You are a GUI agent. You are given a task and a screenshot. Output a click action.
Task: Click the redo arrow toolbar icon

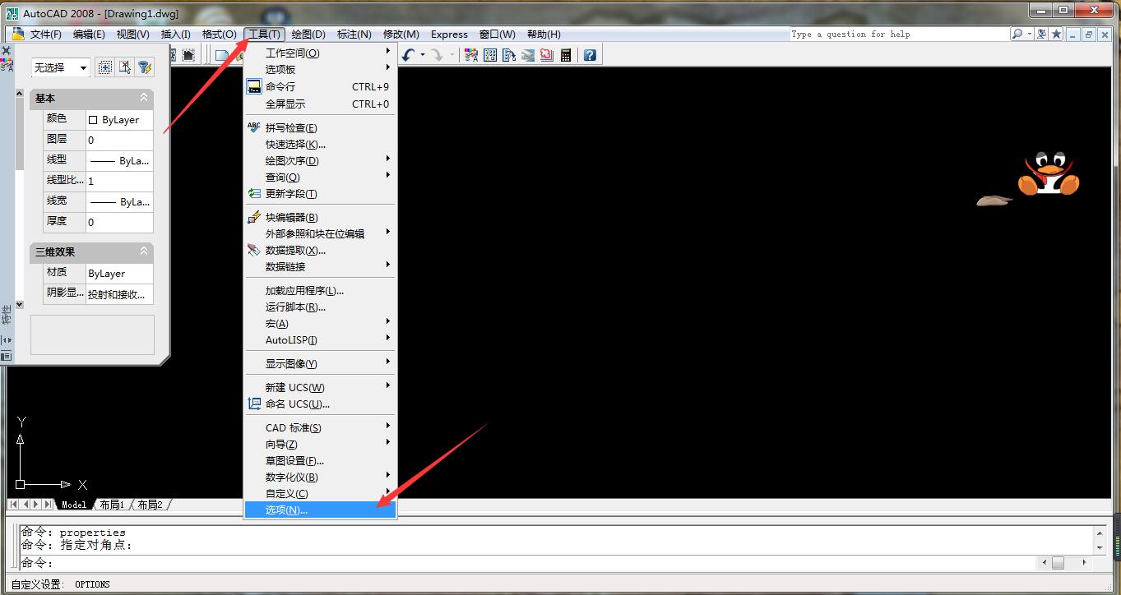(x=438, y=55)
